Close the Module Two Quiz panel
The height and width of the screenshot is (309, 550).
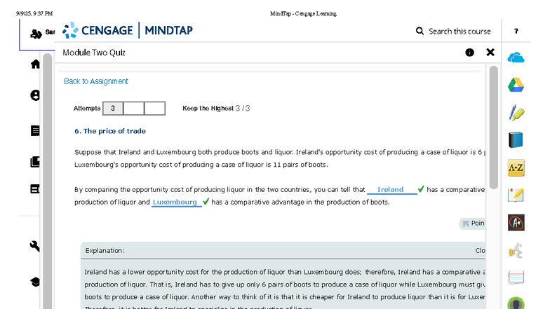pos(490,53)
